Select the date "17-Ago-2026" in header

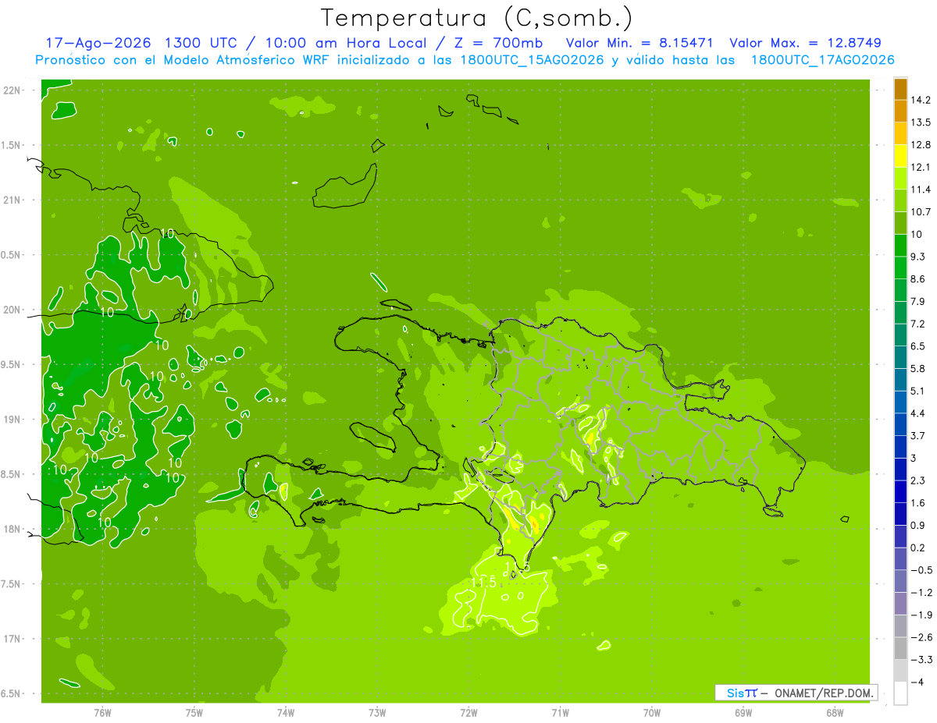[99, 43]
